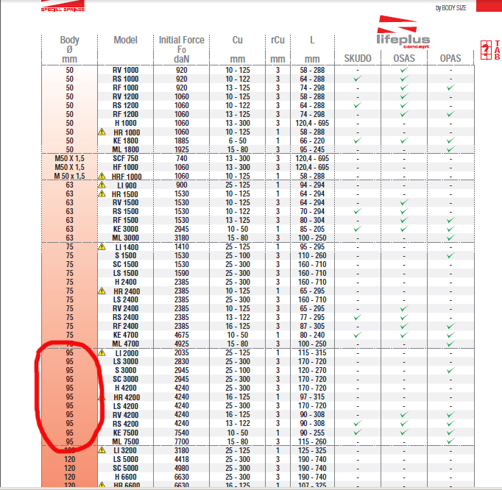The width and height of the screenshot is (502, 490).
Task: Select the KE 7500 model name
Action: [126, 433]
